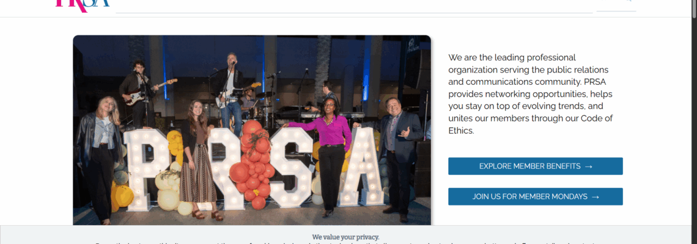Screen dimensions: 697x244
Task: Click the illuminated letter P in the photo
Action: (x=146, y=168)
